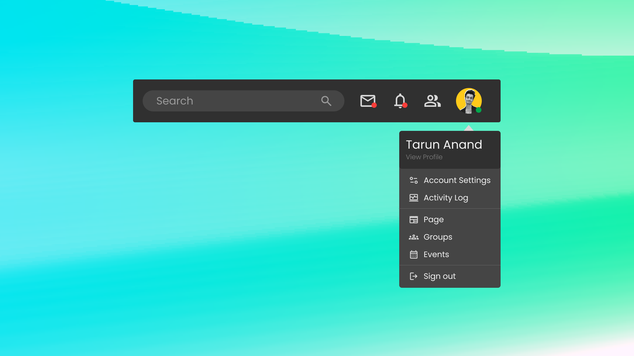Screen dimensions: 634x356
Task: Click the Account Settings sliders icon
Action: [x=413, y=180]
